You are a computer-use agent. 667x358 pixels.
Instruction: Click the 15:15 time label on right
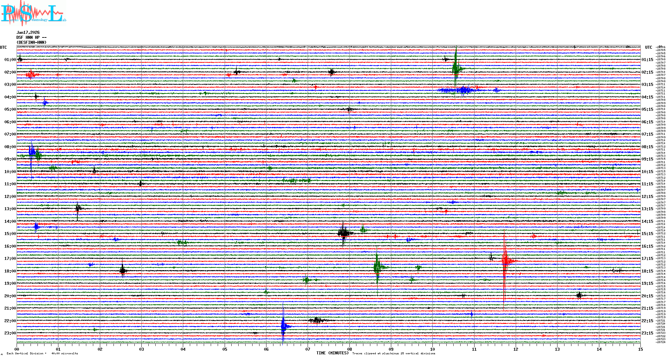click(x=647, y=234)
